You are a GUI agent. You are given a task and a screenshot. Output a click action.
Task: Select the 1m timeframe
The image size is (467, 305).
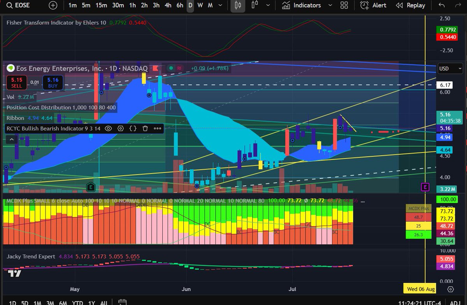(x=72, y=5)
